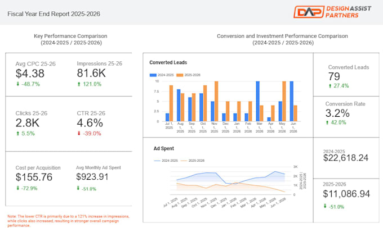Click the orange Nov 2025 bar
Viewport: 383px width, 228px height.
click(x=216, y=101)
